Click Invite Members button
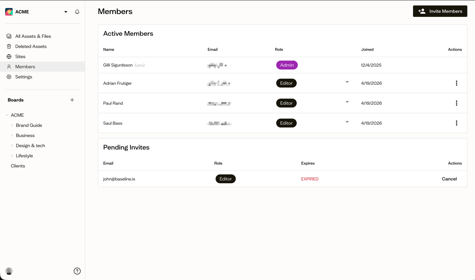Viewport: 475px width, 280px height. (440, 11)
